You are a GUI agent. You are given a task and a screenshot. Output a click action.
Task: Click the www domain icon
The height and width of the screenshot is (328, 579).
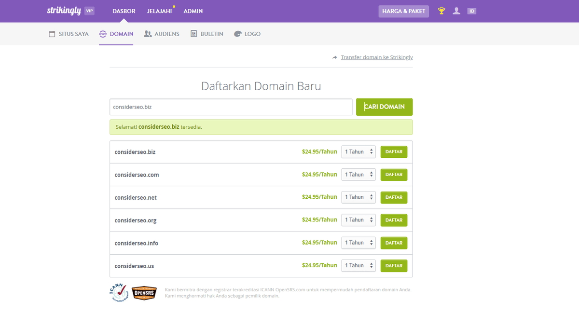click(x=103, y=34)
